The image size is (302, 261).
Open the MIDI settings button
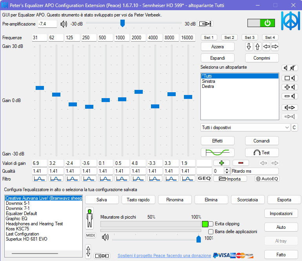pos(91,235)
